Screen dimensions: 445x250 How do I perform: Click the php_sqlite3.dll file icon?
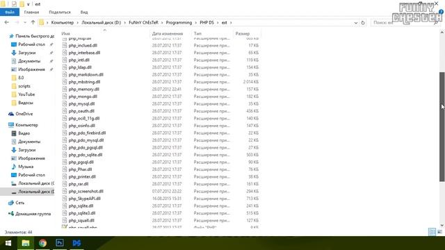65,213
